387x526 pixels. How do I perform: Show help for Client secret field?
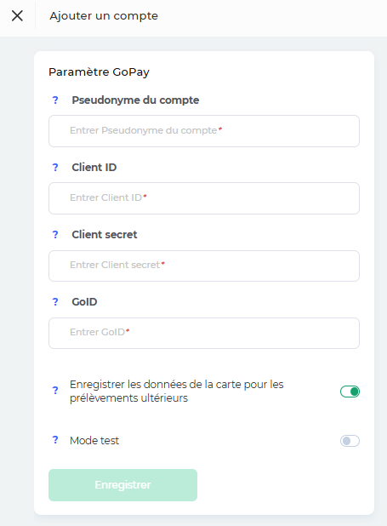coord(55,234)
